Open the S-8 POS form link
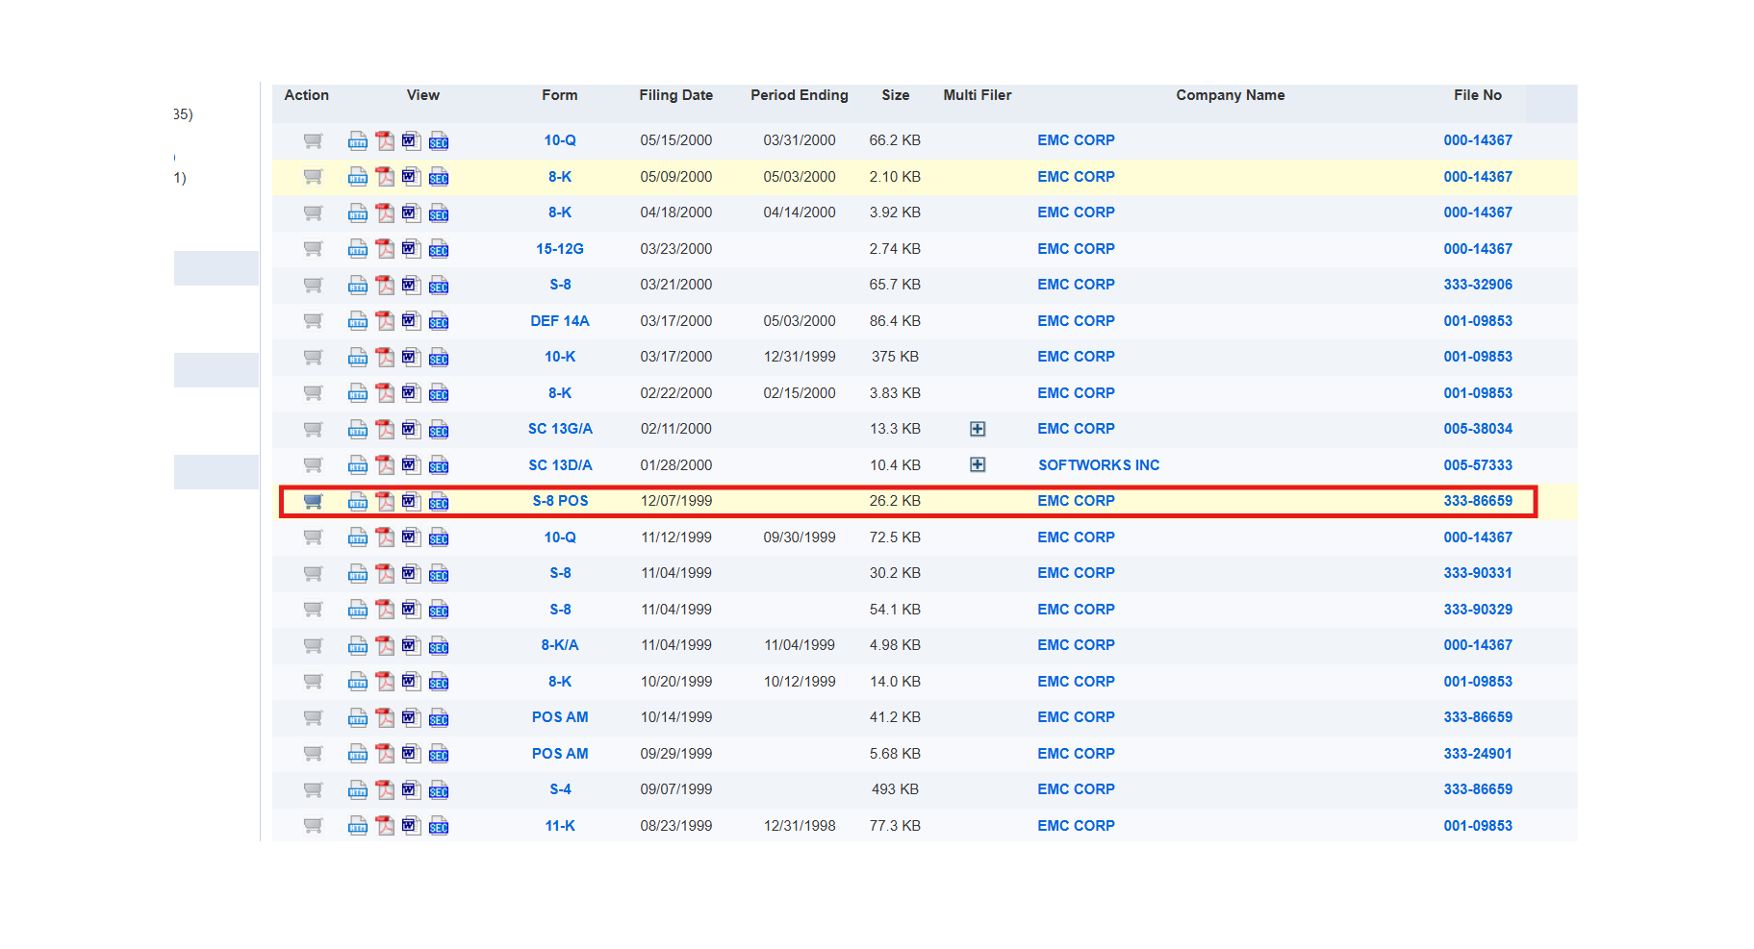The height and width of the screenshot is (949, 1754). click(560, 501)
